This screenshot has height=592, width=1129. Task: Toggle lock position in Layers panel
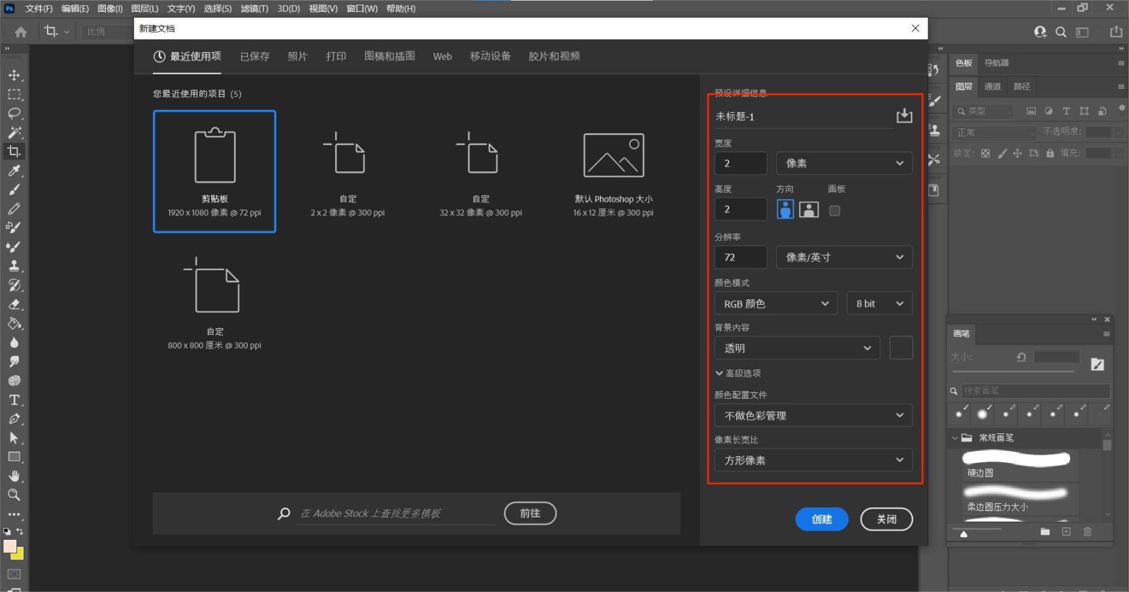coord(1017,153)
